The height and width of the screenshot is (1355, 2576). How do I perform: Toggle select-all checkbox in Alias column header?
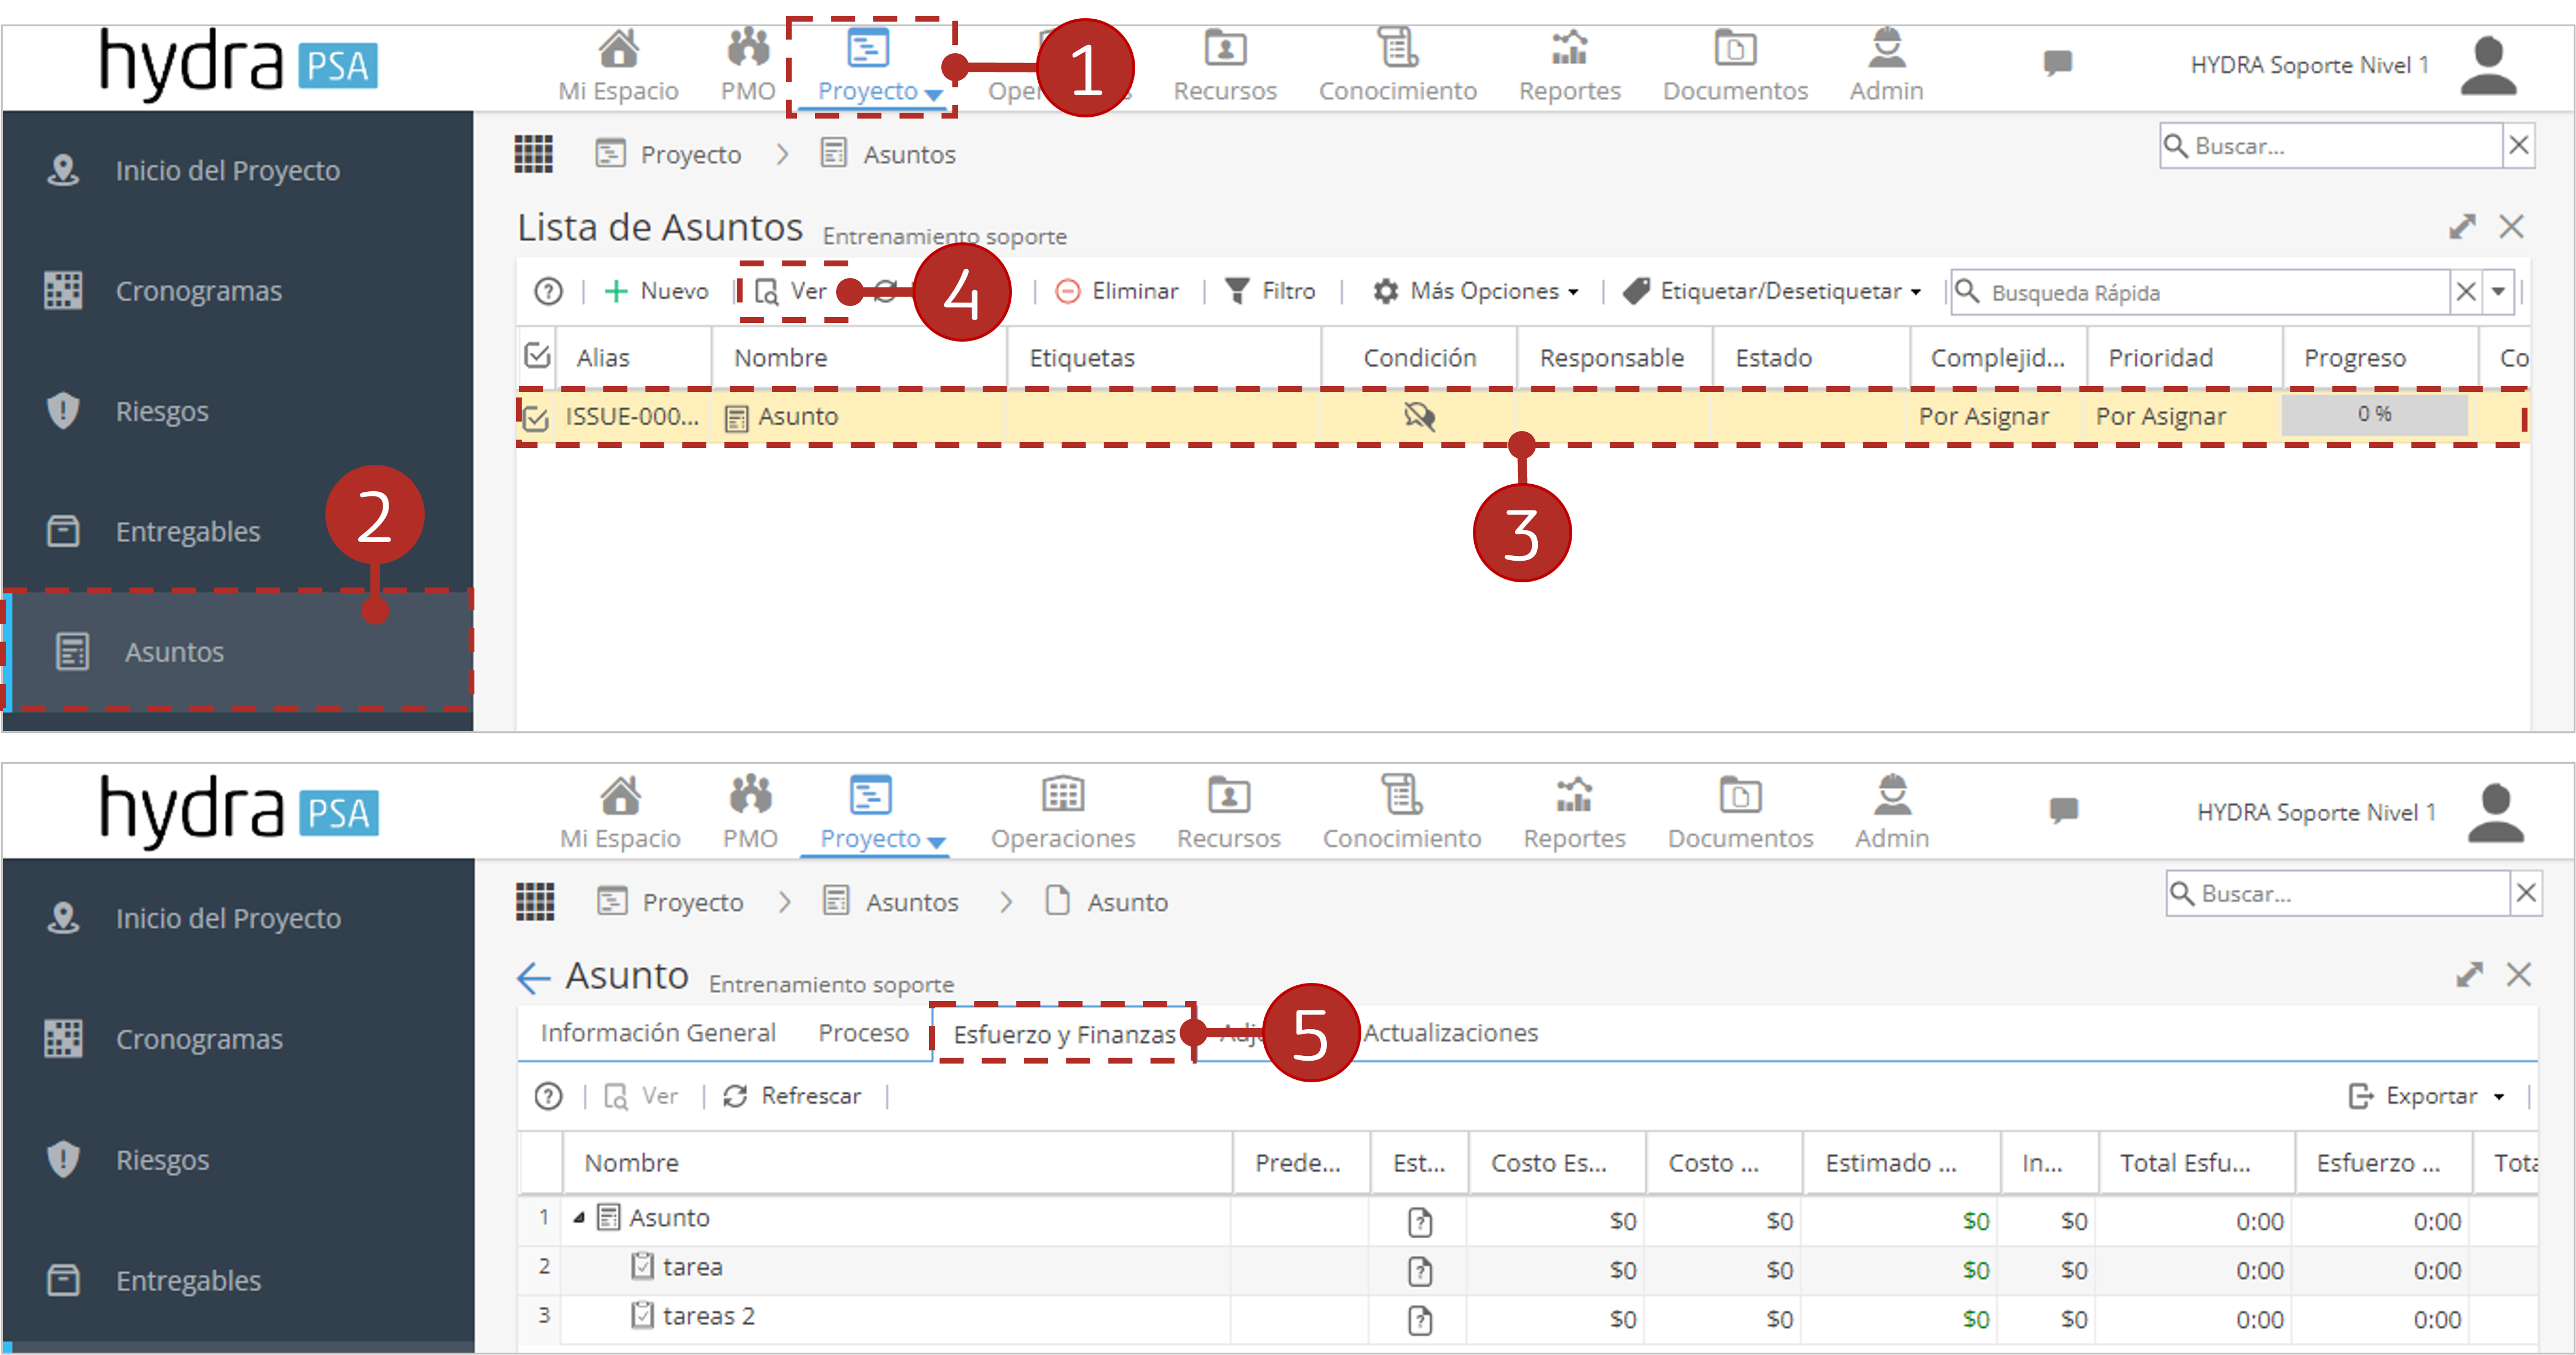pos(537,355)
